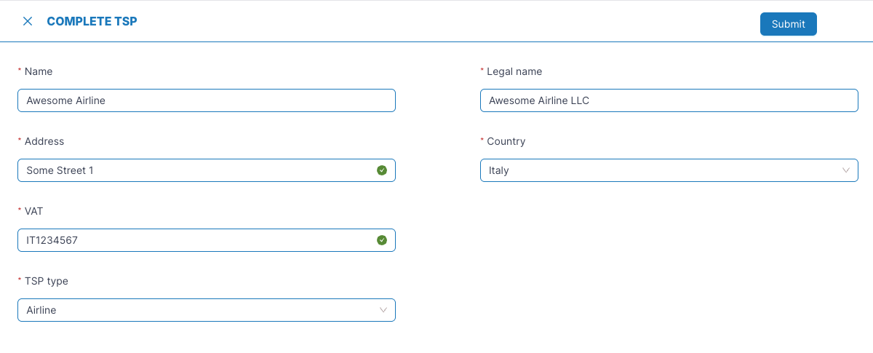Click the TSP type field label
This screenshot has width=873, height=353.
[46, 281]
